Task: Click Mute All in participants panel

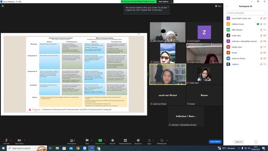Action: (x=239, y=142)
